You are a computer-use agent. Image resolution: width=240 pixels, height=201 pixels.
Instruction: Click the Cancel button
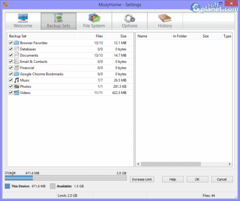[x=222, y=179]
